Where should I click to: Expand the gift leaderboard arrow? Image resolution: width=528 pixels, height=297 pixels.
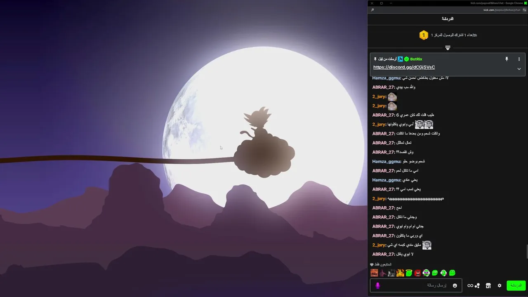coord(448,48)
